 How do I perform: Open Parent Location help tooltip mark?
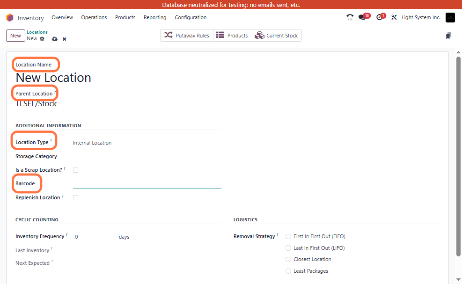55,92
